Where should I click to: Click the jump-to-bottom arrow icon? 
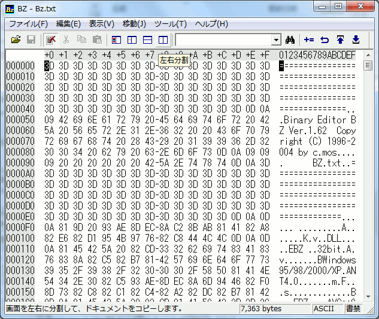point(356,40)
